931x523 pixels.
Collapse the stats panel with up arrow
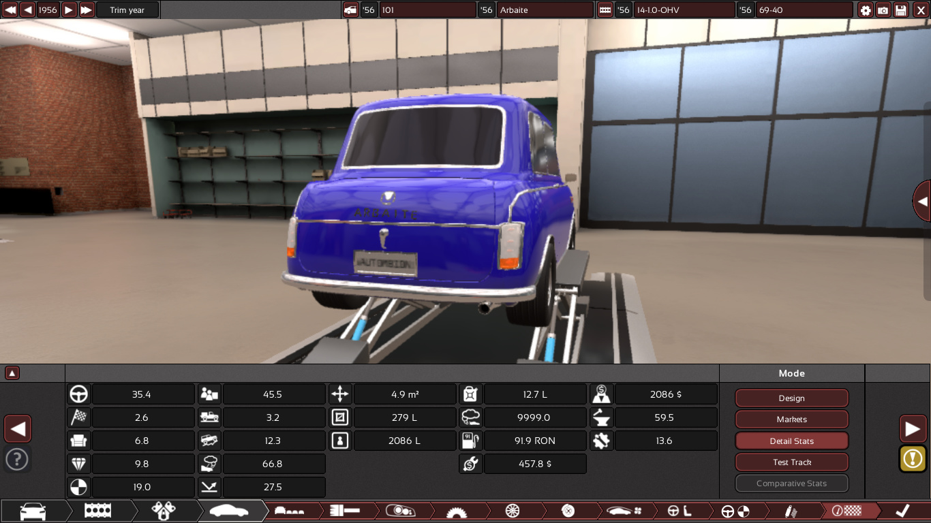(x=12, y=373)
